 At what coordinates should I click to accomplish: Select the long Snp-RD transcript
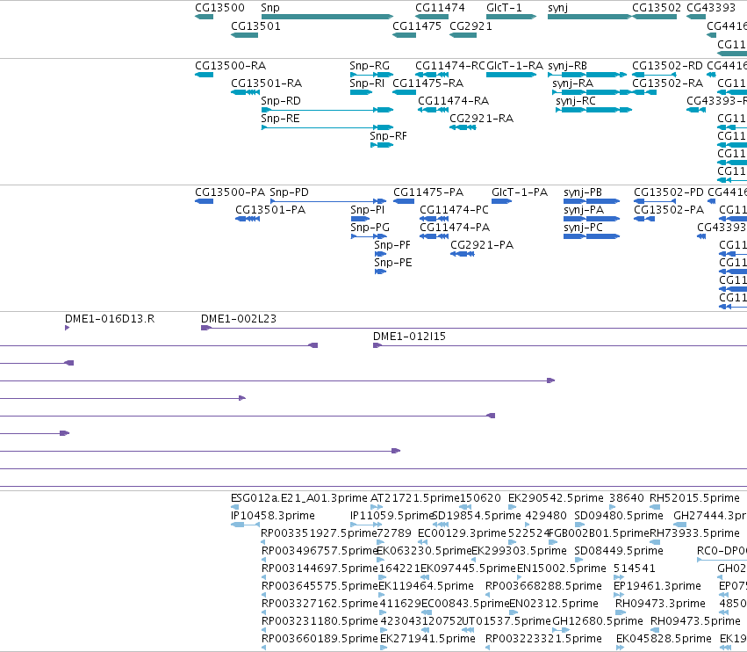(x=327, y=110)
